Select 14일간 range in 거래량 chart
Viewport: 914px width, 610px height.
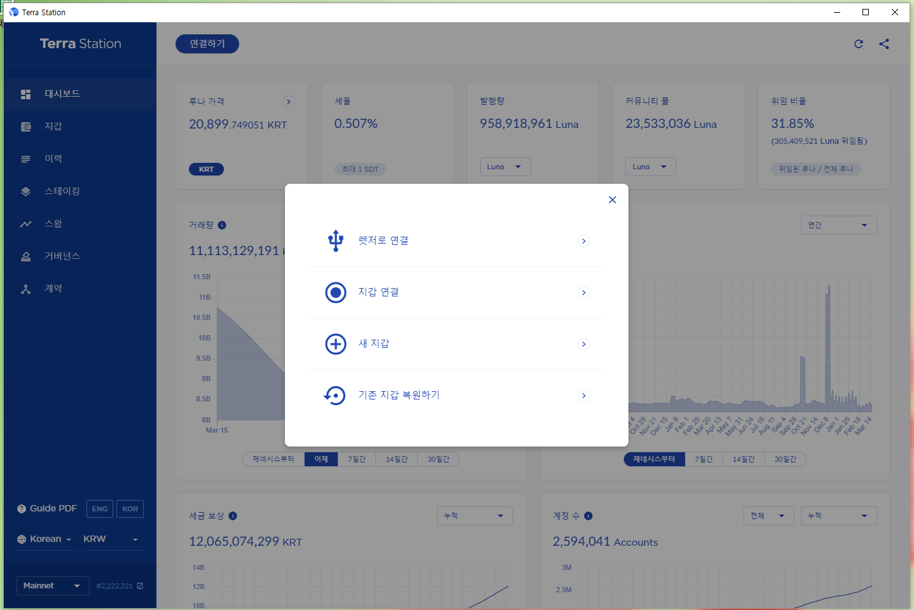(x=397, y=459)
